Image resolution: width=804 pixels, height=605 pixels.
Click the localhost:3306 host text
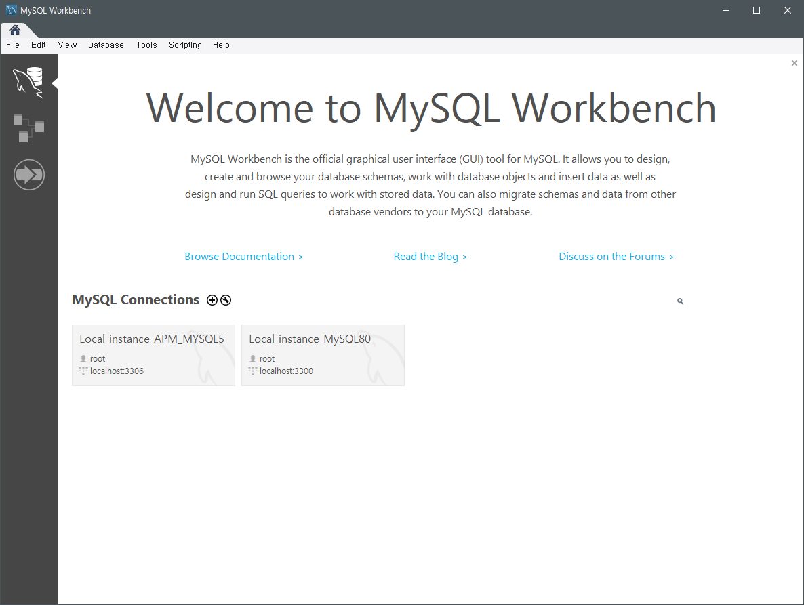click(117, 371)
